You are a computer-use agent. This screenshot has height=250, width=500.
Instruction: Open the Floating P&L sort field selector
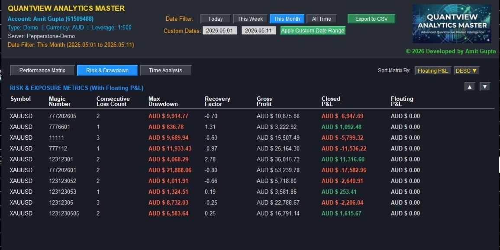432,71
